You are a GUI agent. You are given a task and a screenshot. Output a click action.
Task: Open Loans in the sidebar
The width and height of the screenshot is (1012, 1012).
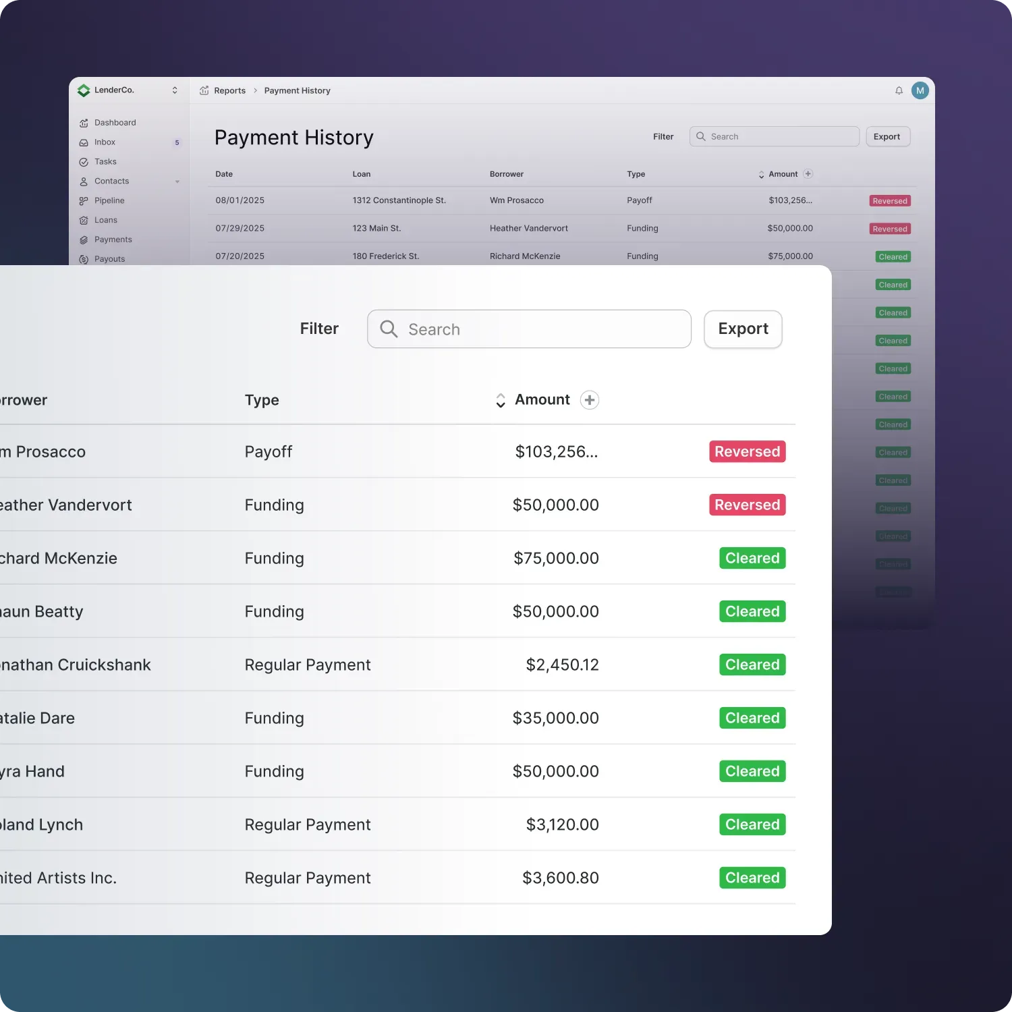click(106, 221)
